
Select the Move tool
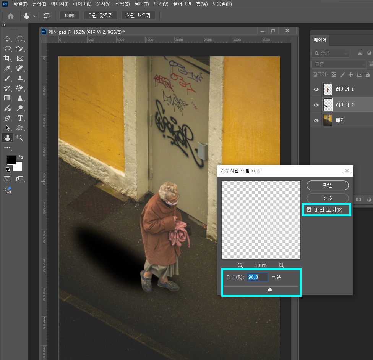(7, 39)
